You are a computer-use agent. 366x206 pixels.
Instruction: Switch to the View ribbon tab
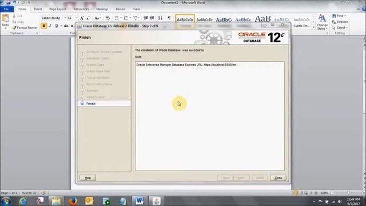pyautogui.click(x=136, y=9)
